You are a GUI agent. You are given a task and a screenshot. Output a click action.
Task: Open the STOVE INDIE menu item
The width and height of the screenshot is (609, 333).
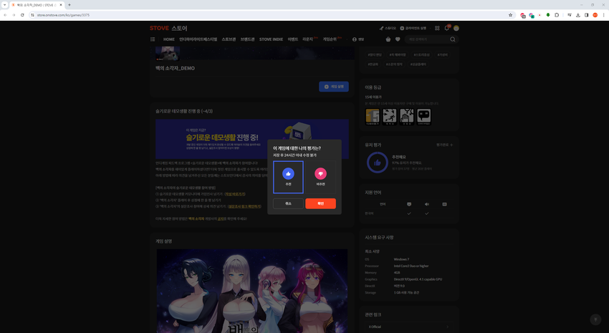click(x=271, y=39)
